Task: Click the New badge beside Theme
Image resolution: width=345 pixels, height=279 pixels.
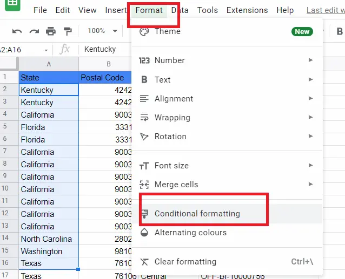Action: (x=302, y=32)
